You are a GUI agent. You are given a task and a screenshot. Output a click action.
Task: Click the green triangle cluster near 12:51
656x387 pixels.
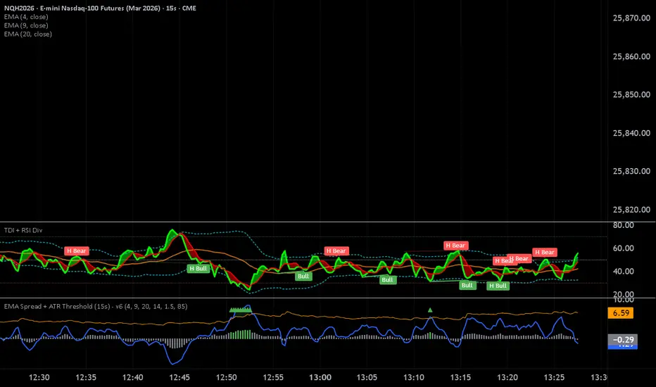tap(240, 309)
